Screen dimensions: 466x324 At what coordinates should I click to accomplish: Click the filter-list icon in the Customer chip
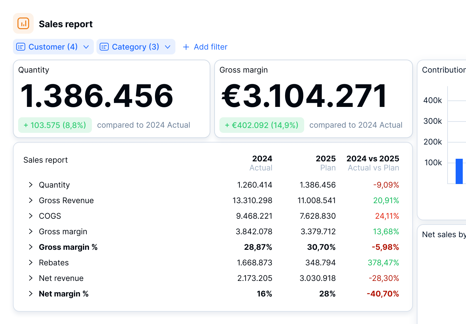(20, 47)
